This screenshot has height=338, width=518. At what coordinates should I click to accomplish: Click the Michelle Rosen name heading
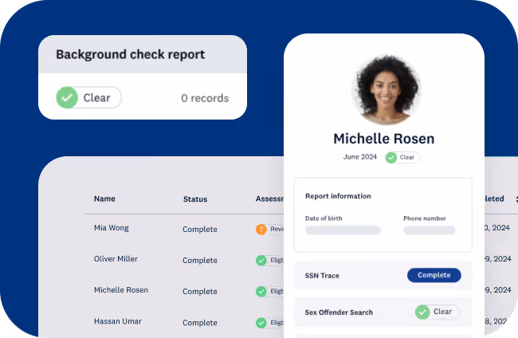click(x=384, y=139)
